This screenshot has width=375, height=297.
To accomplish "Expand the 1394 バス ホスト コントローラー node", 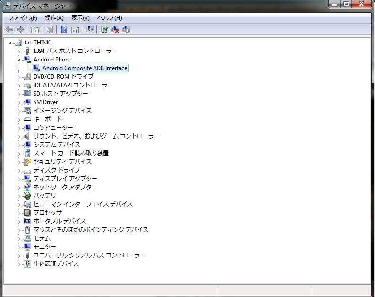I will pos(19,52).
